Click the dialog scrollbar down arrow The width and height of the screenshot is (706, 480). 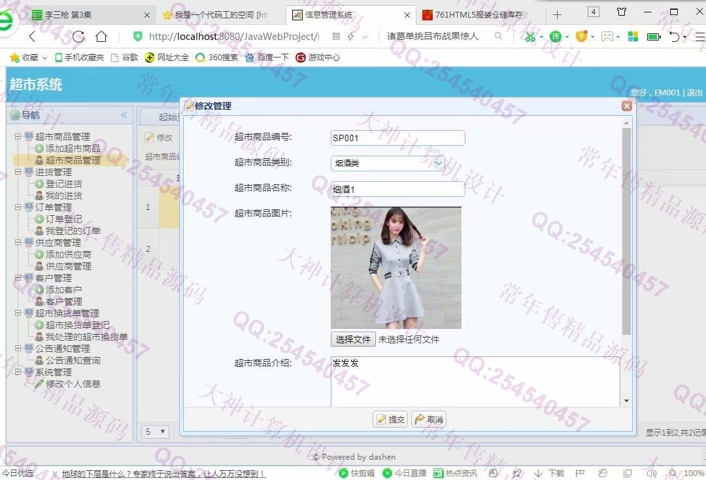[626, 401]
